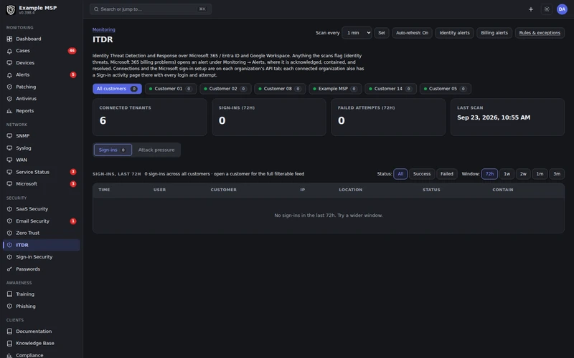Select the Customer 01 chip

pos(171,89)
